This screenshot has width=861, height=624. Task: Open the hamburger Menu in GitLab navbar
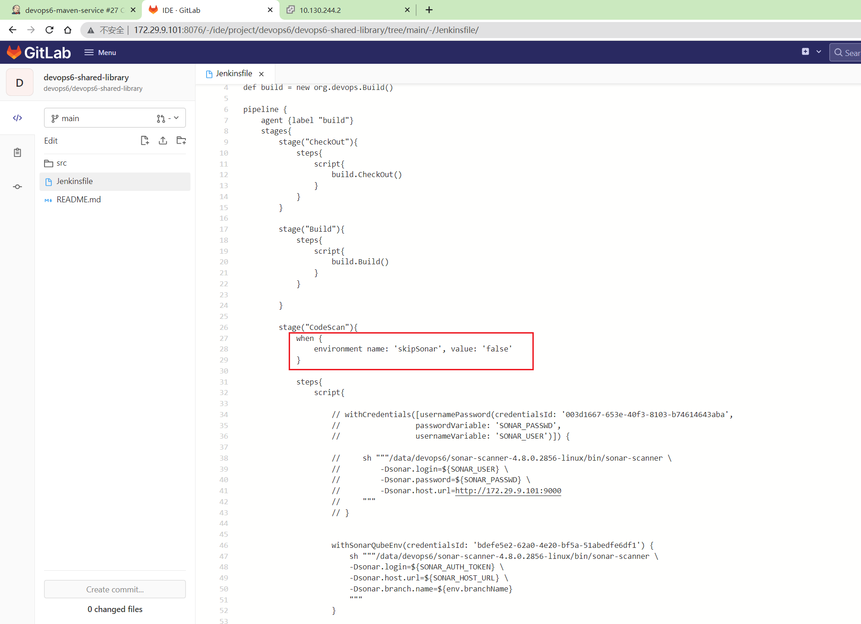[100, 52]
